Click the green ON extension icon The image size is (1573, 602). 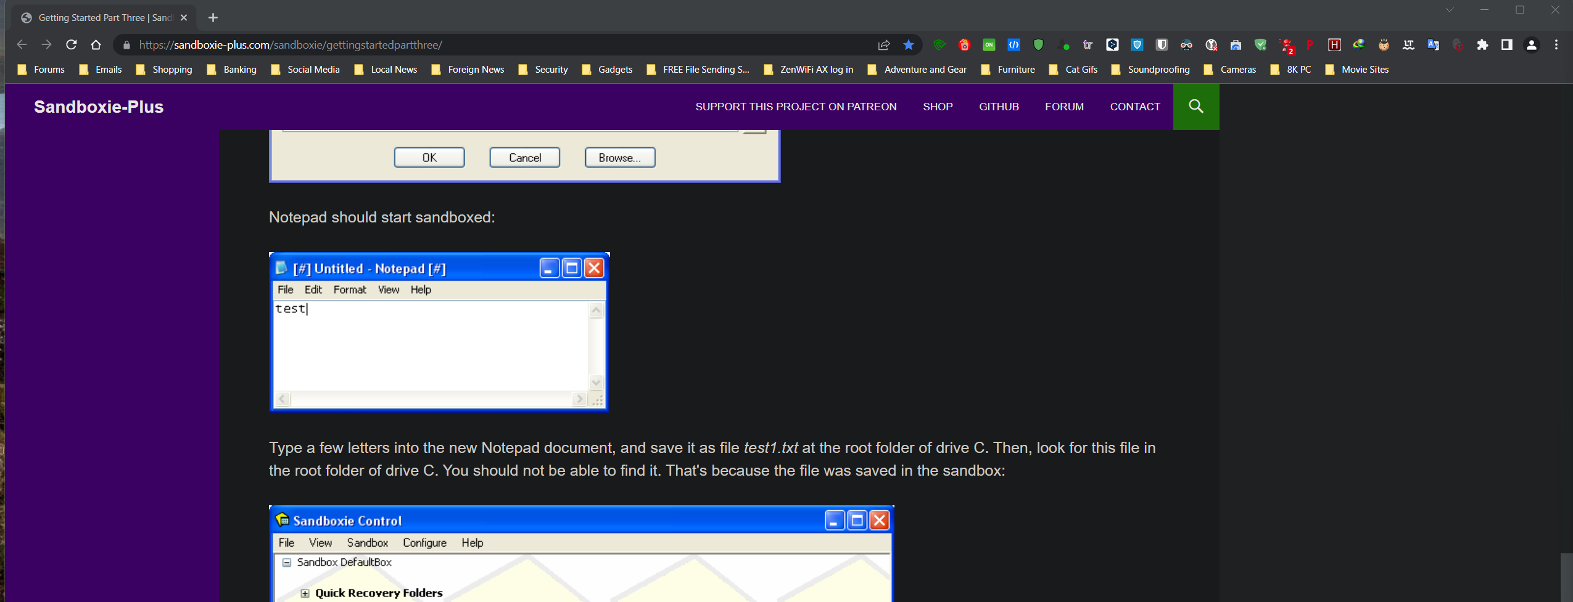tap(989, 45)
